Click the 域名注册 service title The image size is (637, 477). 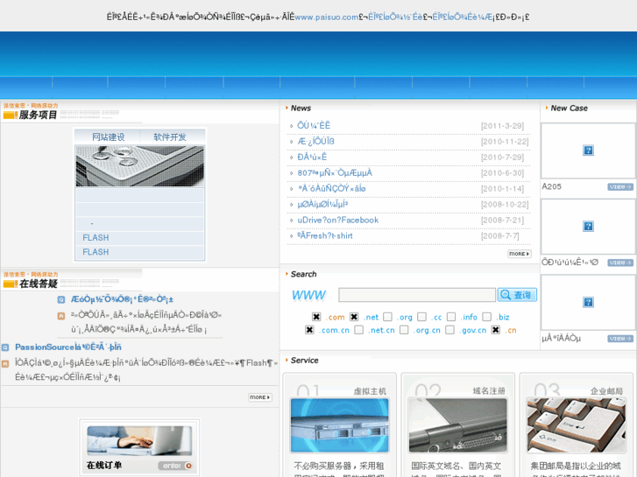(x=489, y=391)
